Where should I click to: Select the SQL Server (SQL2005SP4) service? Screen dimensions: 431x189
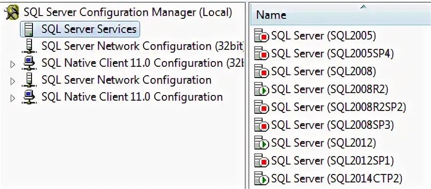(x=333, y=54)
